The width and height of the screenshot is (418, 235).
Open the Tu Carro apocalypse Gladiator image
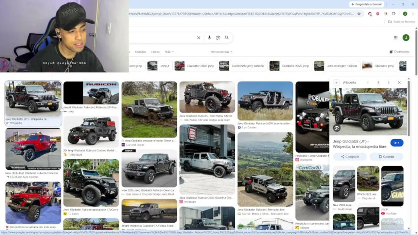(91, 183)
